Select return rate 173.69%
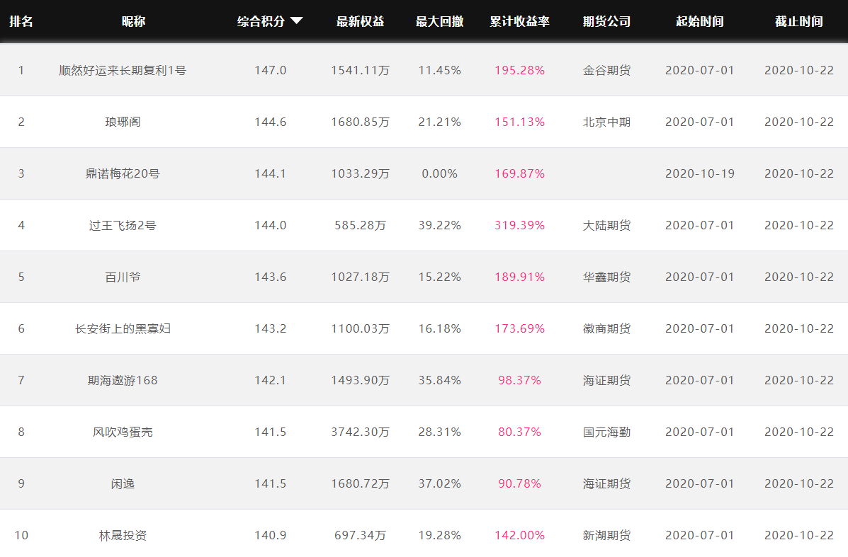Image resolution: width=848 pixels, height=557 pixels. pos(520,328)
